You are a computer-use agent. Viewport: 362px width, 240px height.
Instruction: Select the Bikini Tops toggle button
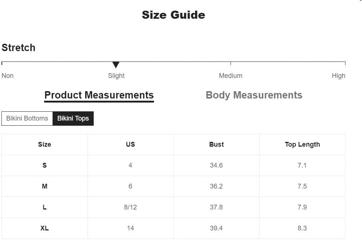73,118
